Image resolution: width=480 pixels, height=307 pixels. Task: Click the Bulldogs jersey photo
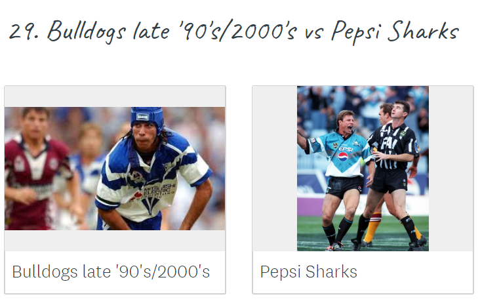click(115, 169)
